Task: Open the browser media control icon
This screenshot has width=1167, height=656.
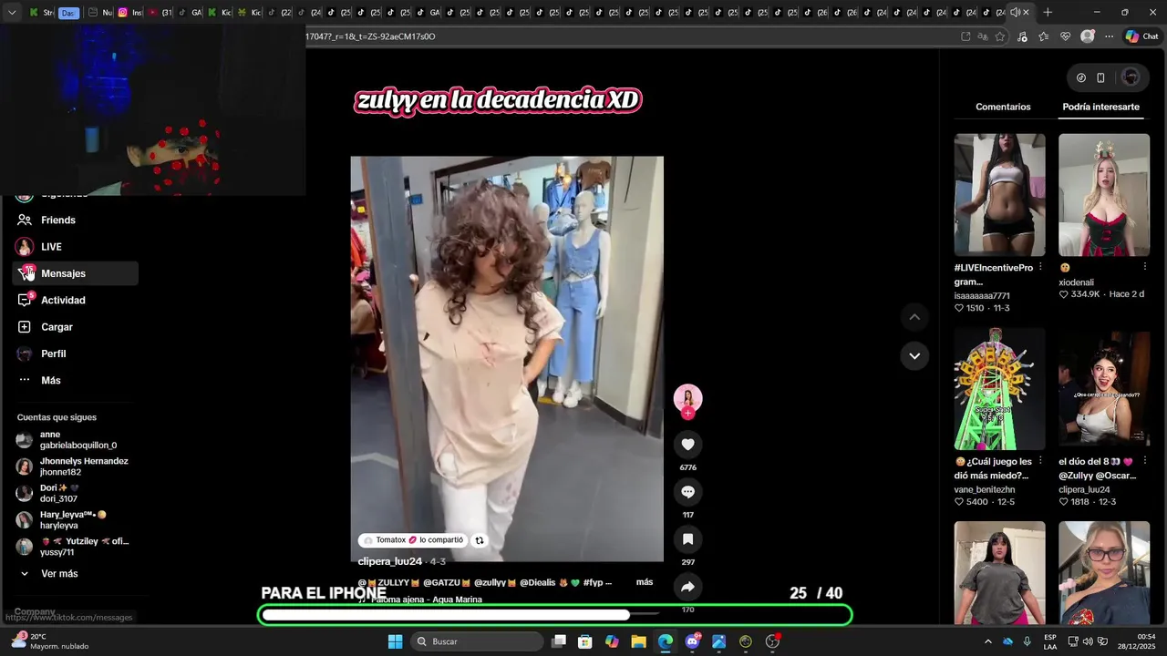Action: click(x=1022, y=36)
